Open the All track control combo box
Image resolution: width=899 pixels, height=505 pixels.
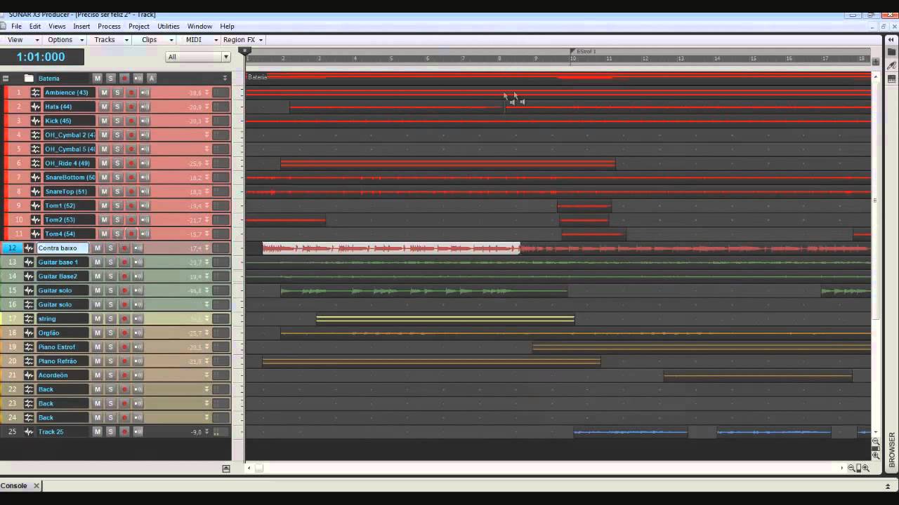point(198,57)
